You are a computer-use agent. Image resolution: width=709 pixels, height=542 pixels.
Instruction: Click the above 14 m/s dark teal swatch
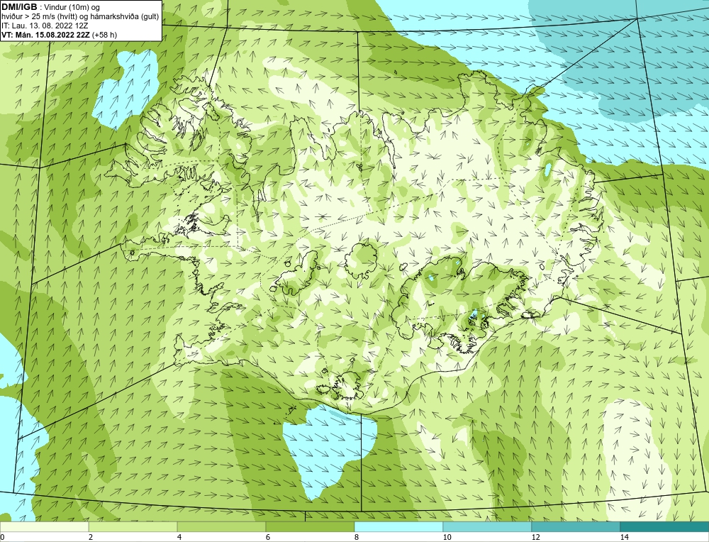665,526
